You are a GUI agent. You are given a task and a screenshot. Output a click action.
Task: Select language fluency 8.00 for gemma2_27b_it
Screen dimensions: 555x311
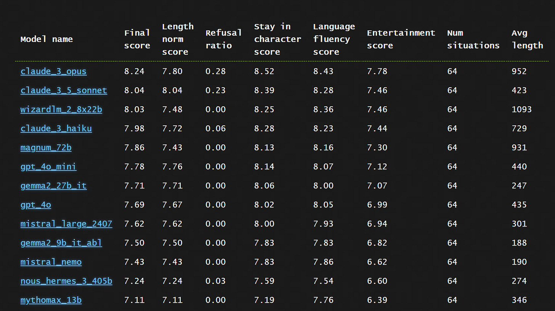point(323,186)
